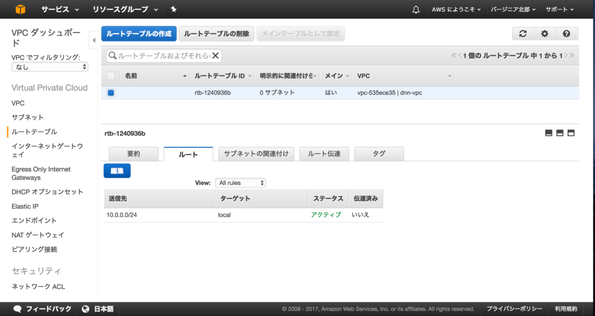The height and width of the screenshot is (316, 595).
Task: Open the AWS home cube logo
Action: tap(20, 9)
